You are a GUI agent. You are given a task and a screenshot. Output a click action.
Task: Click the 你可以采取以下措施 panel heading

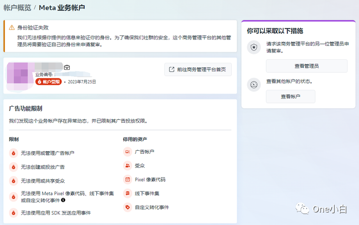coord(275,31)
